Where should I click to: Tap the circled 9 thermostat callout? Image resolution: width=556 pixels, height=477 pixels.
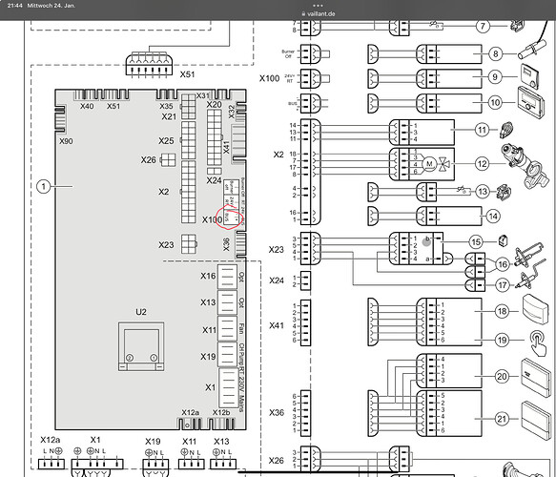coord(495,77)
